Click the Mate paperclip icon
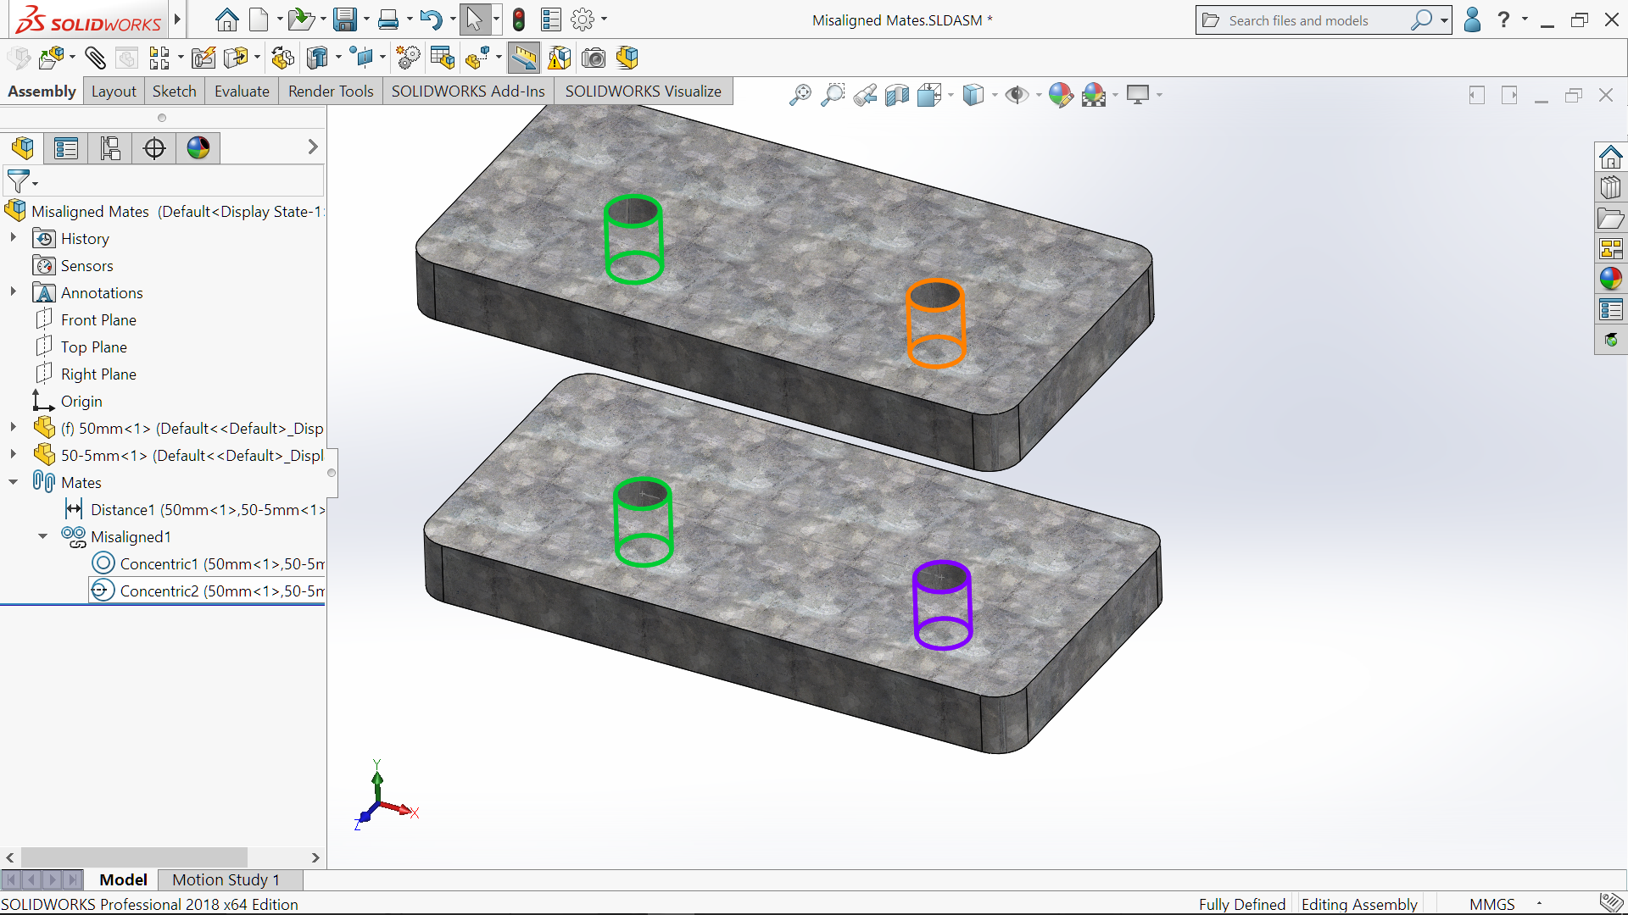1628x915 pixels. tap(95, 58)
